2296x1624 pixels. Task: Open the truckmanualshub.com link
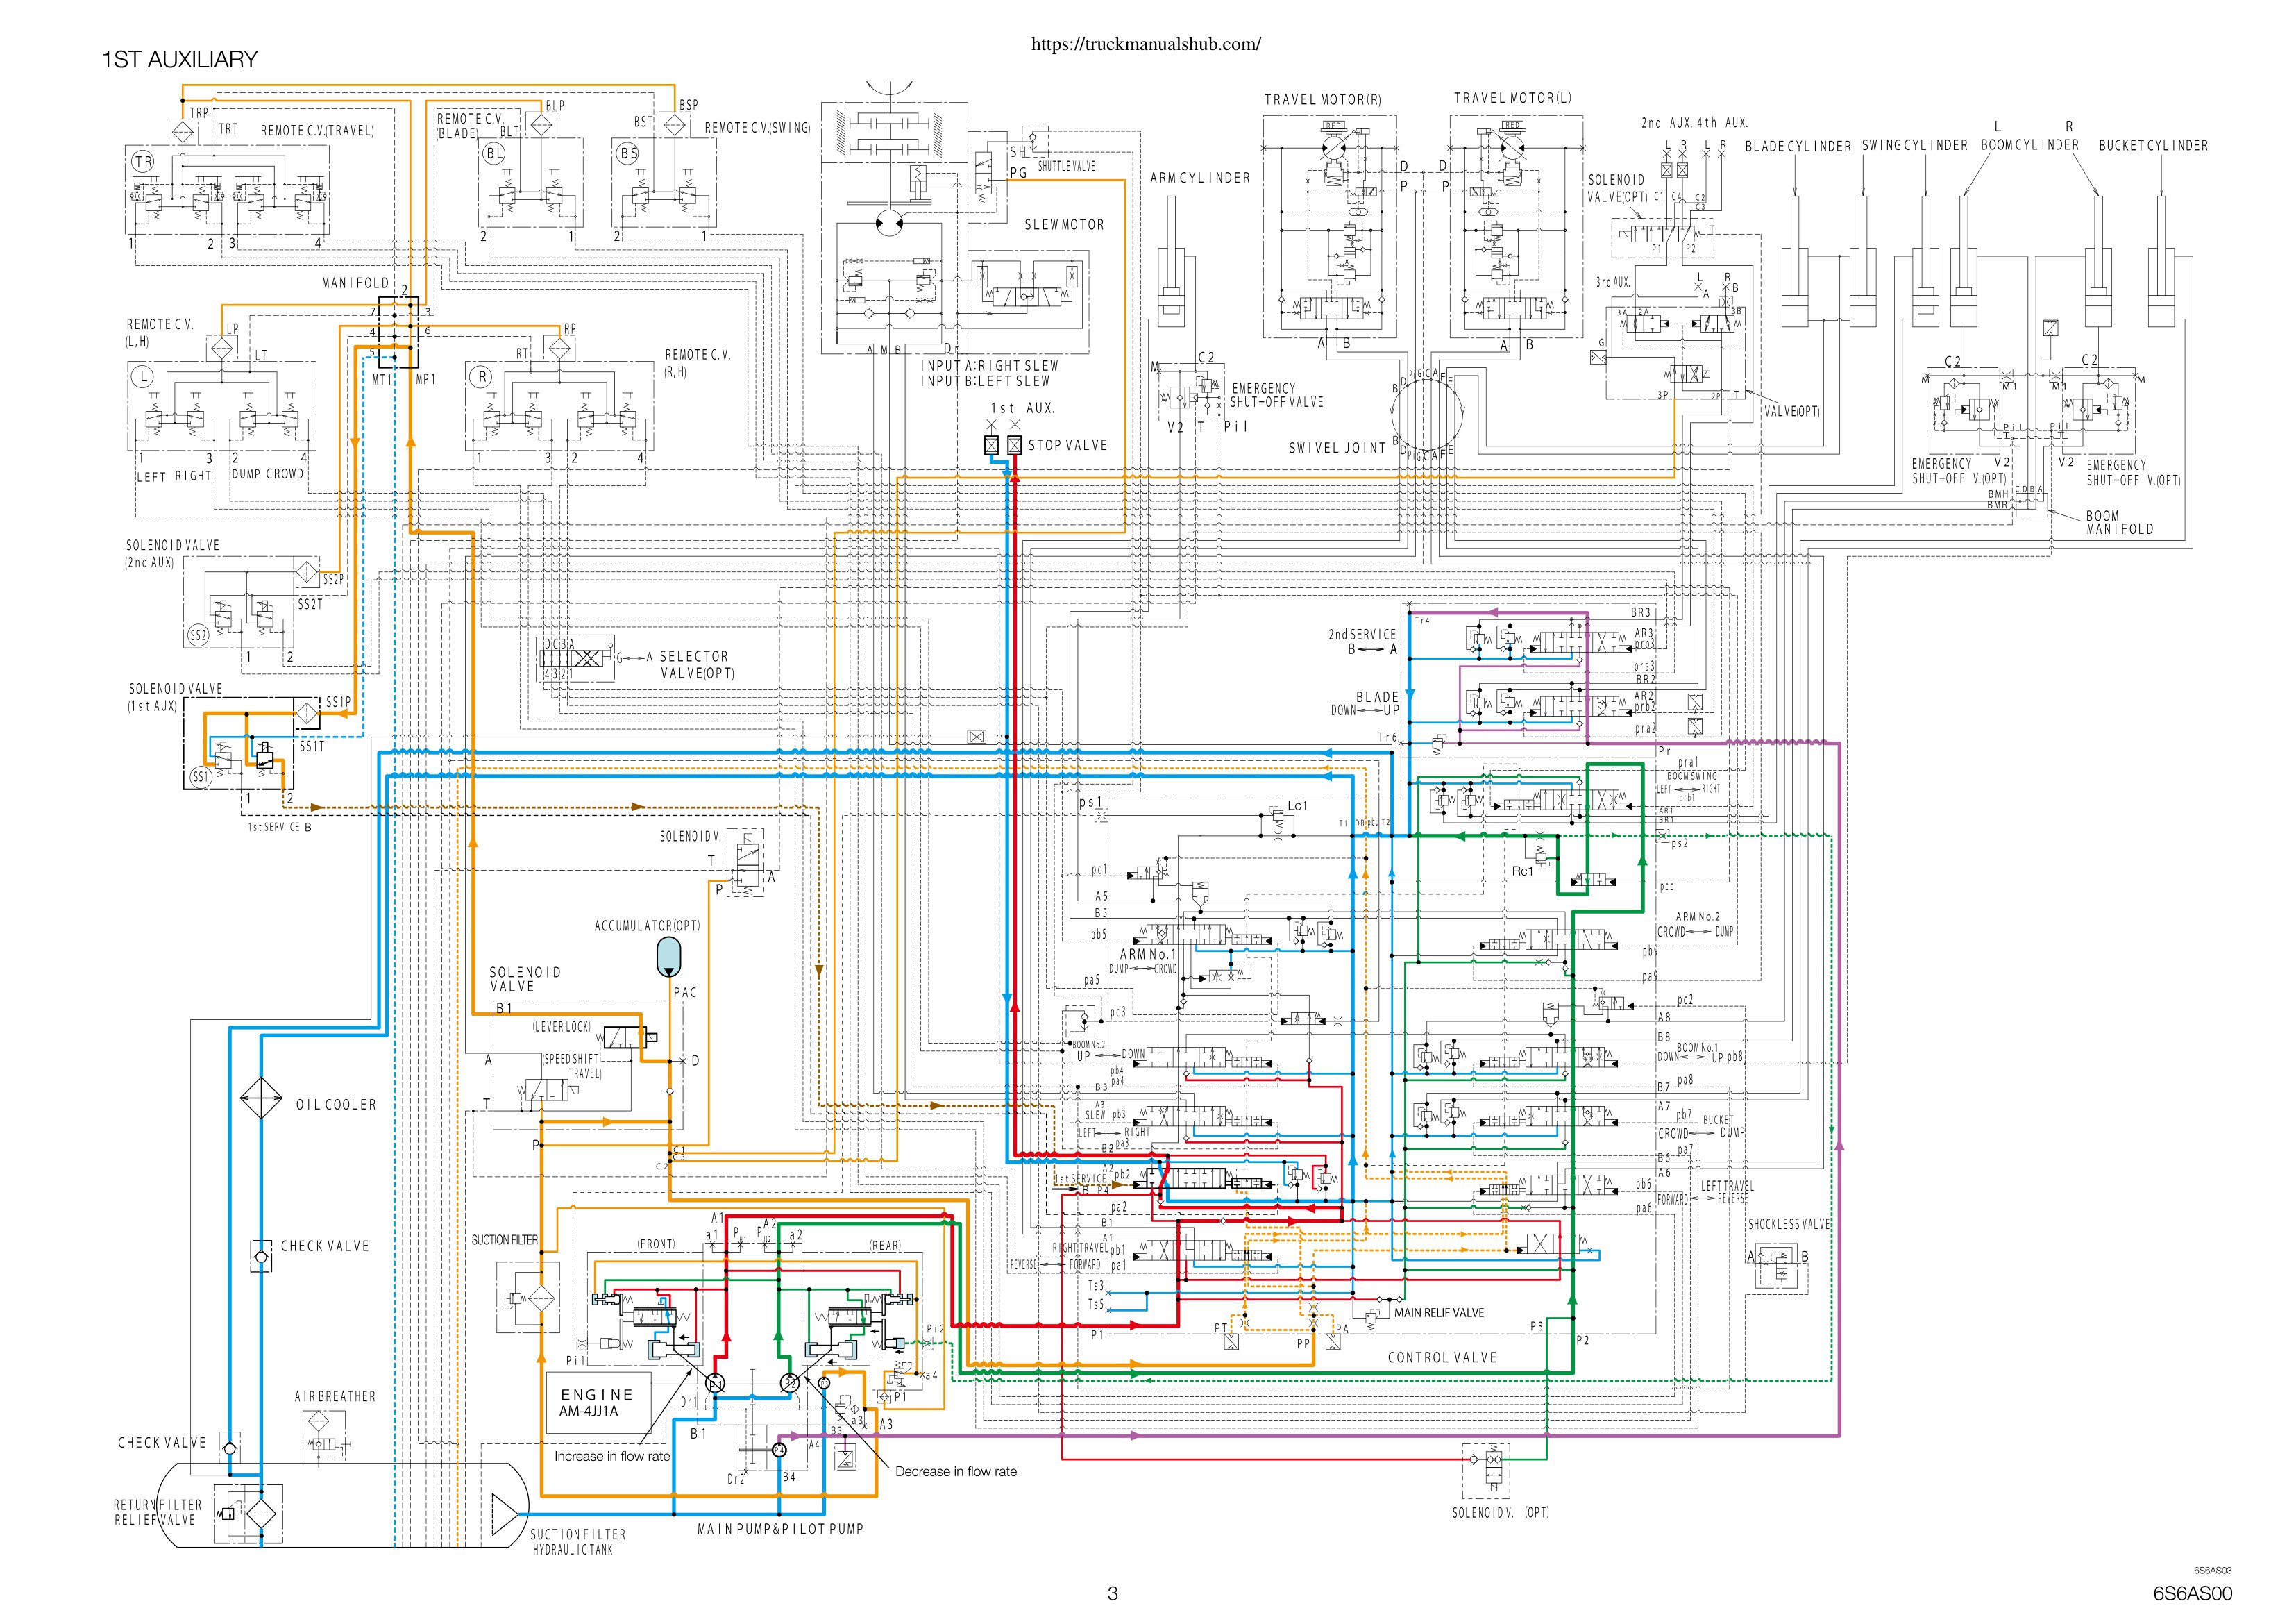1145,44
